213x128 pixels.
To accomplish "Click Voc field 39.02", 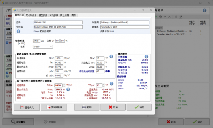I will pyautogui.click(x=100, y=62).
